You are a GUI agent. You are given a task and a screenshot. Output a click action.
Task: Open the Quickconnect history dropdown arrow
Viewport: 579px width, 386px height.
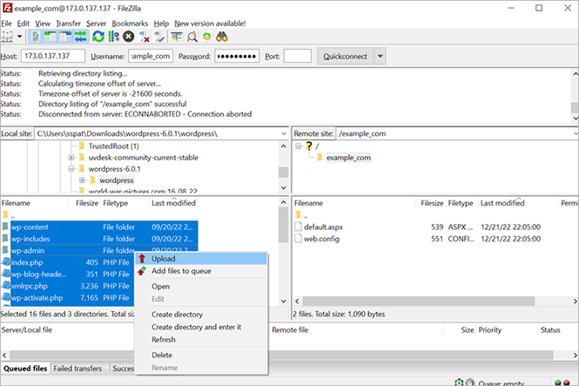coord(380,57)
